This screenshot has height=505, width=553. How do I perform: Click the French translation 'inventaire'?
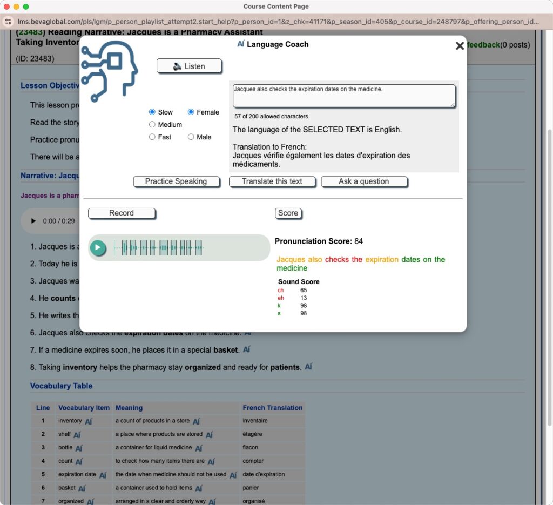[255, 420]
